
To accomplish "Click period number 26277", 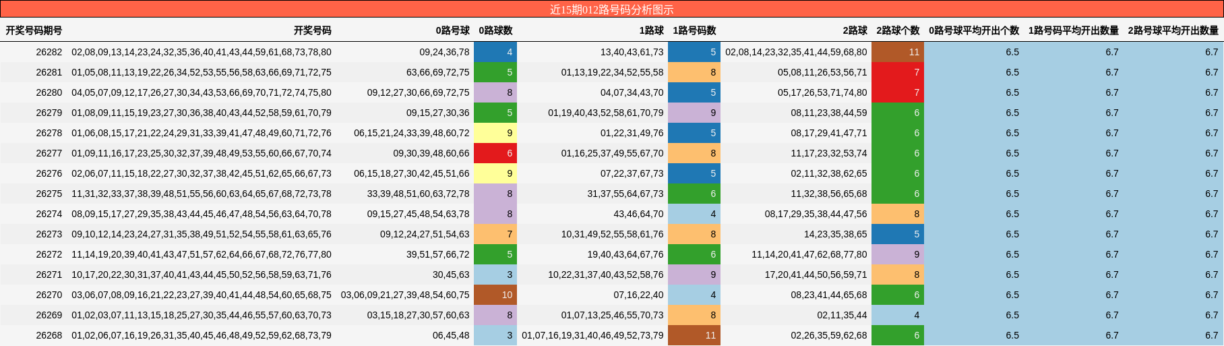I will (49, 153).
